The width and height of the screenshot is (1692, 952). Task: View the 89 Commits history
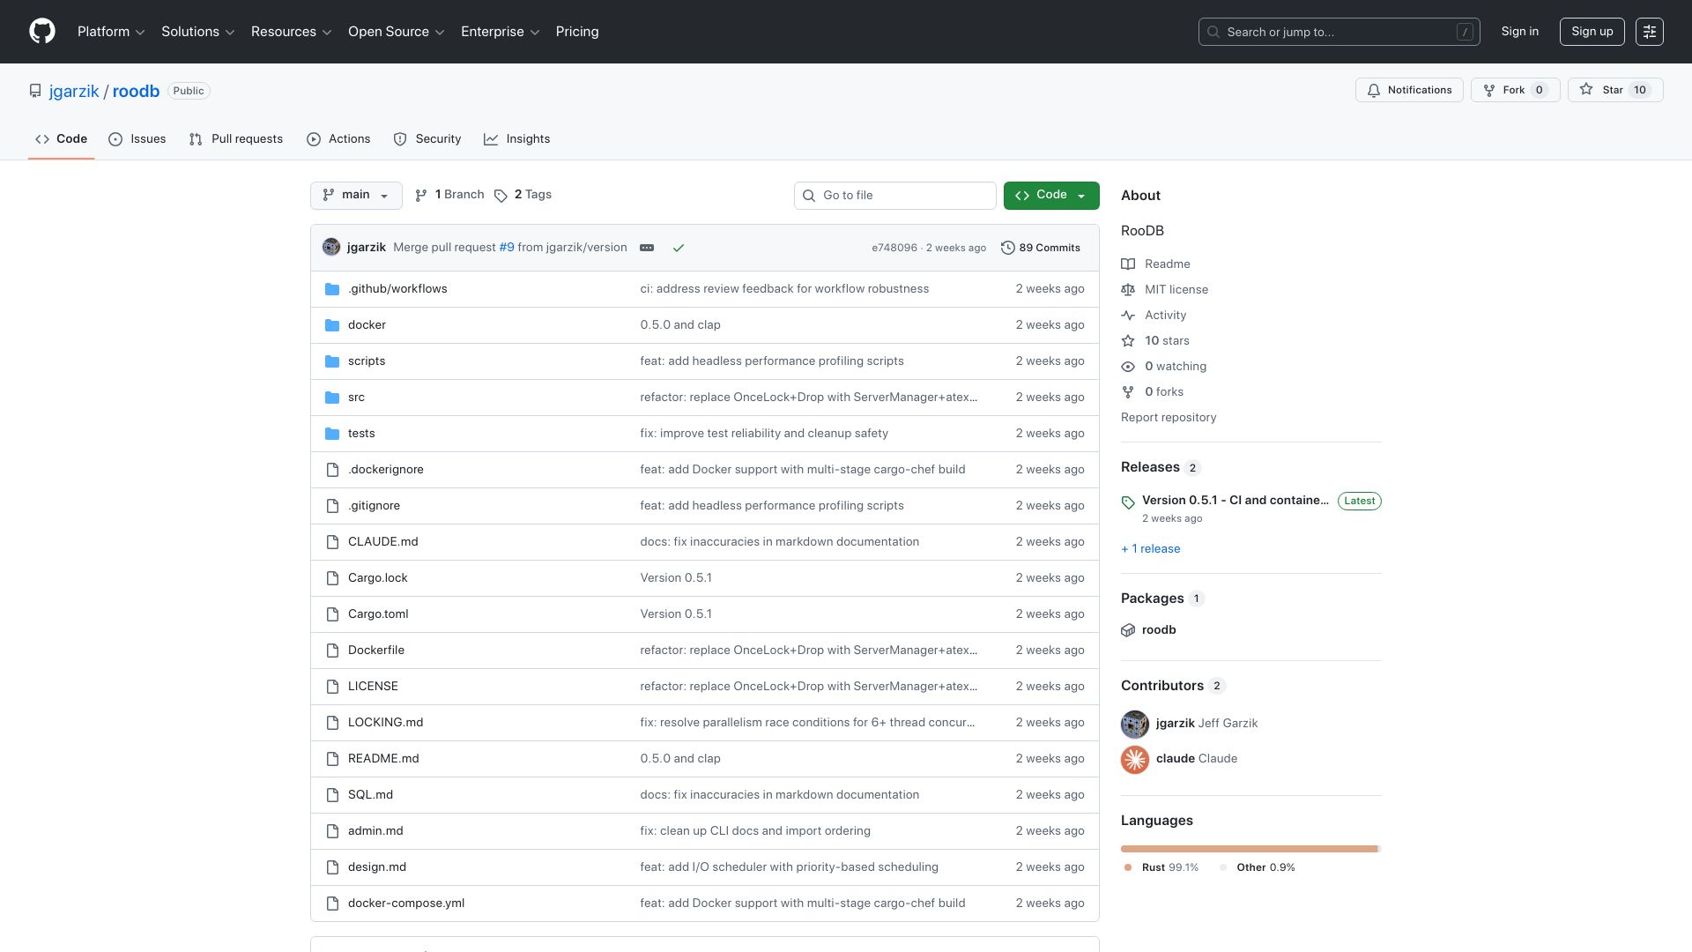[1041, 248]
